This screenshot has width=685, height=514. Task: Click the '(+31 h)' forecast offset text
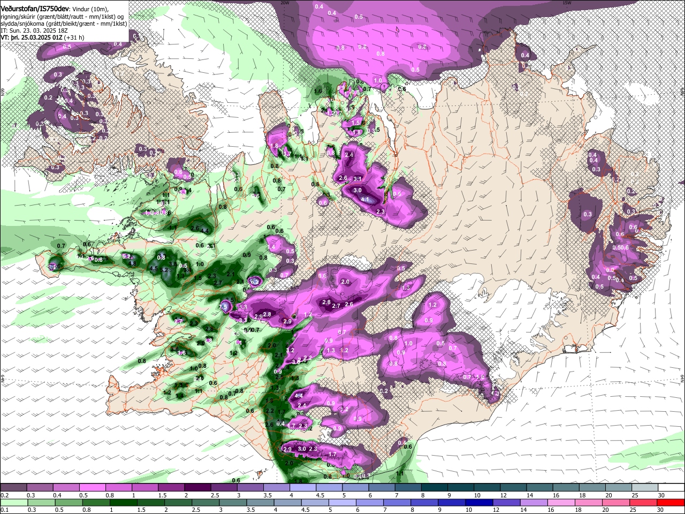(x=74, y=37)
